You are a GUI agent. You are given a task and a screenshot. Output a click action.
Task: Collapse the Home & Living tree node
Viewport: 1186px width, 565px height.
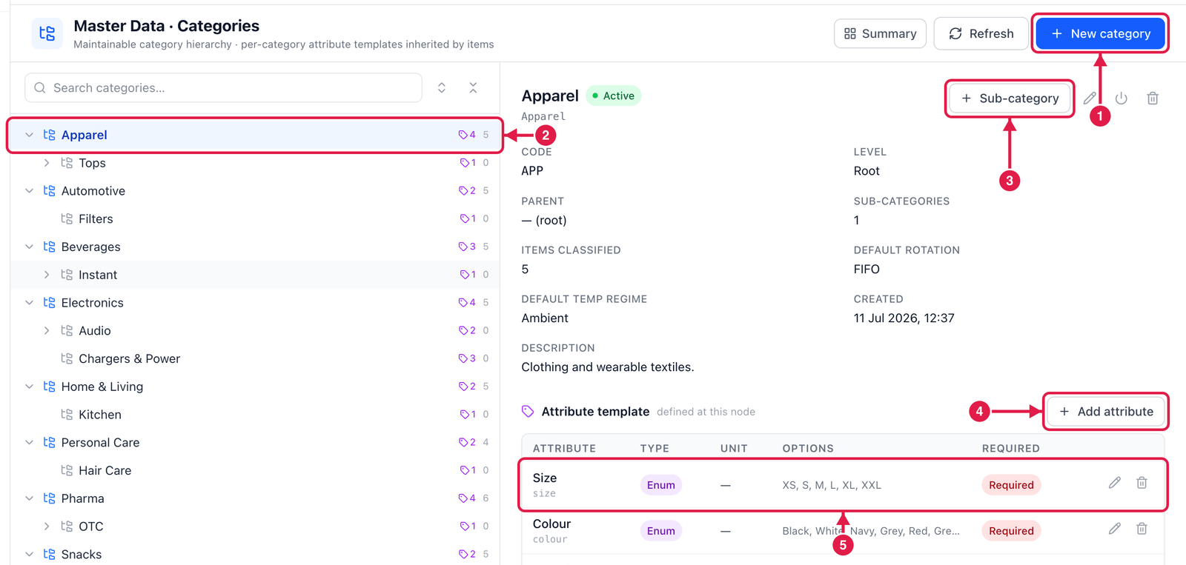click(x=29, y=387)
